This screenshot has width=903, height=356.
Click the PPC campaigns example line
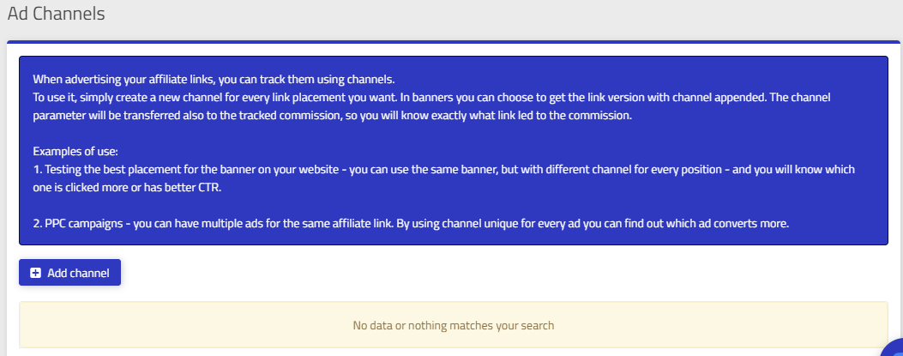411,224
